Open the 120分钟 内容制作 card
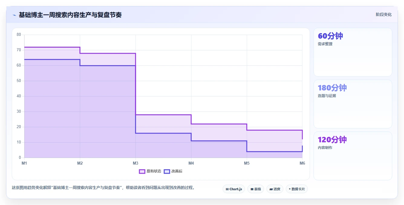Viewport: 404px width, 205px height. (353, 156)
